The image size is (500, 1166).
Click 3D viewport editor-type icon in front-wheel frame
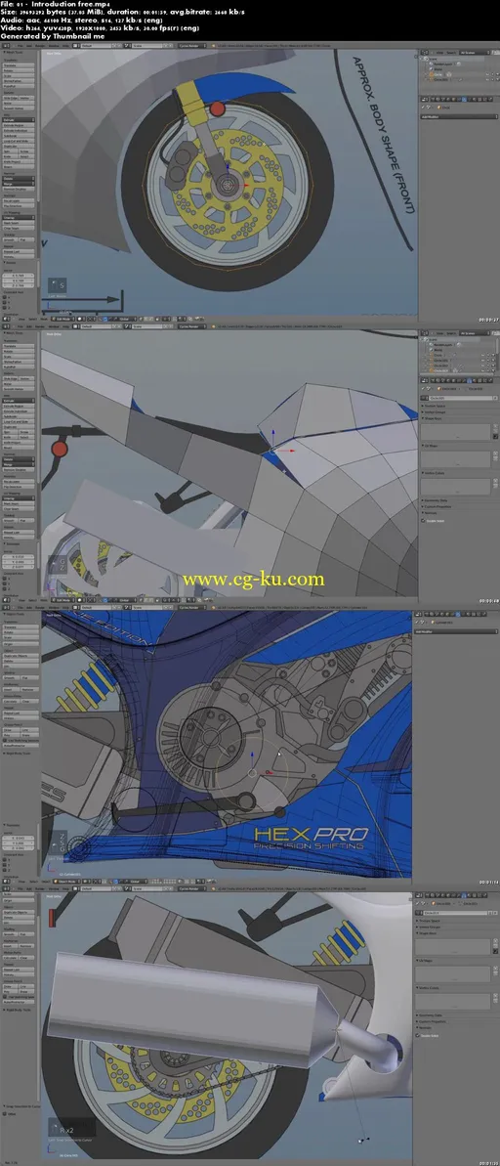[8, 319]
